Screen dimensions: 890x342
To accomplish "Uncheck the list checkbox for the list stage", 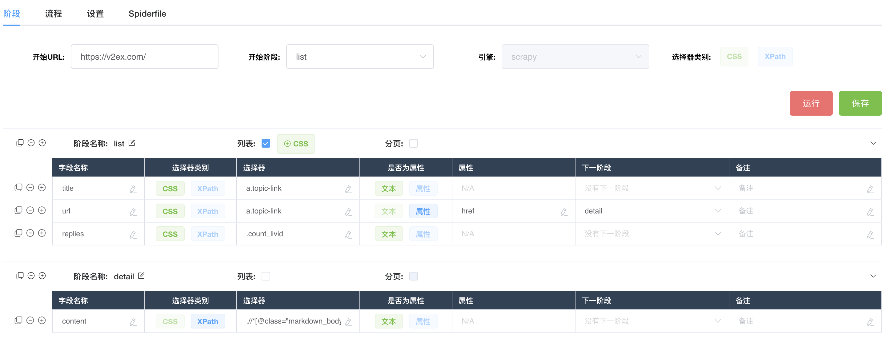I will pos(266,143).
